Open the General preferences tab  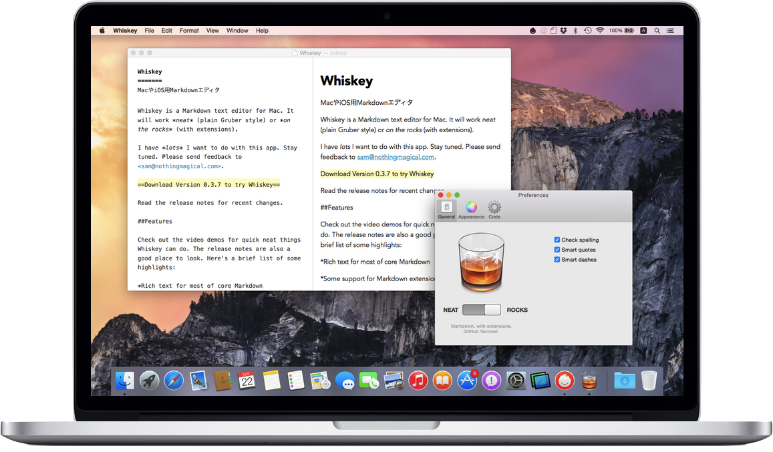(x=446, y=210)
